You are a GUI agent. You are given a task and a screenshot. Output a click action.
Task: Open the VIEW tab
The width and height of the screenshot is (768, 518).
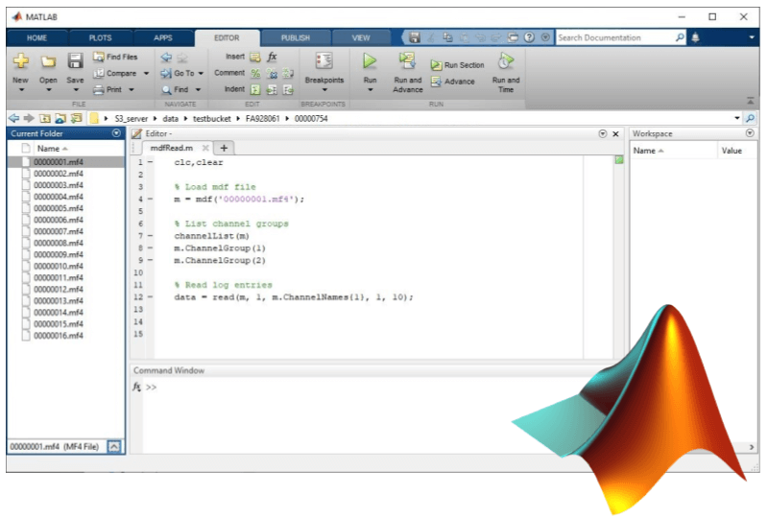click(361, 37)
